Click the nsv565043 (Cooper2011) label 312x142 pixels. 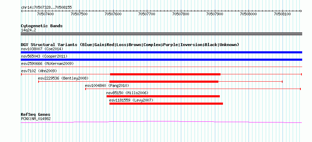pos(44,56)
